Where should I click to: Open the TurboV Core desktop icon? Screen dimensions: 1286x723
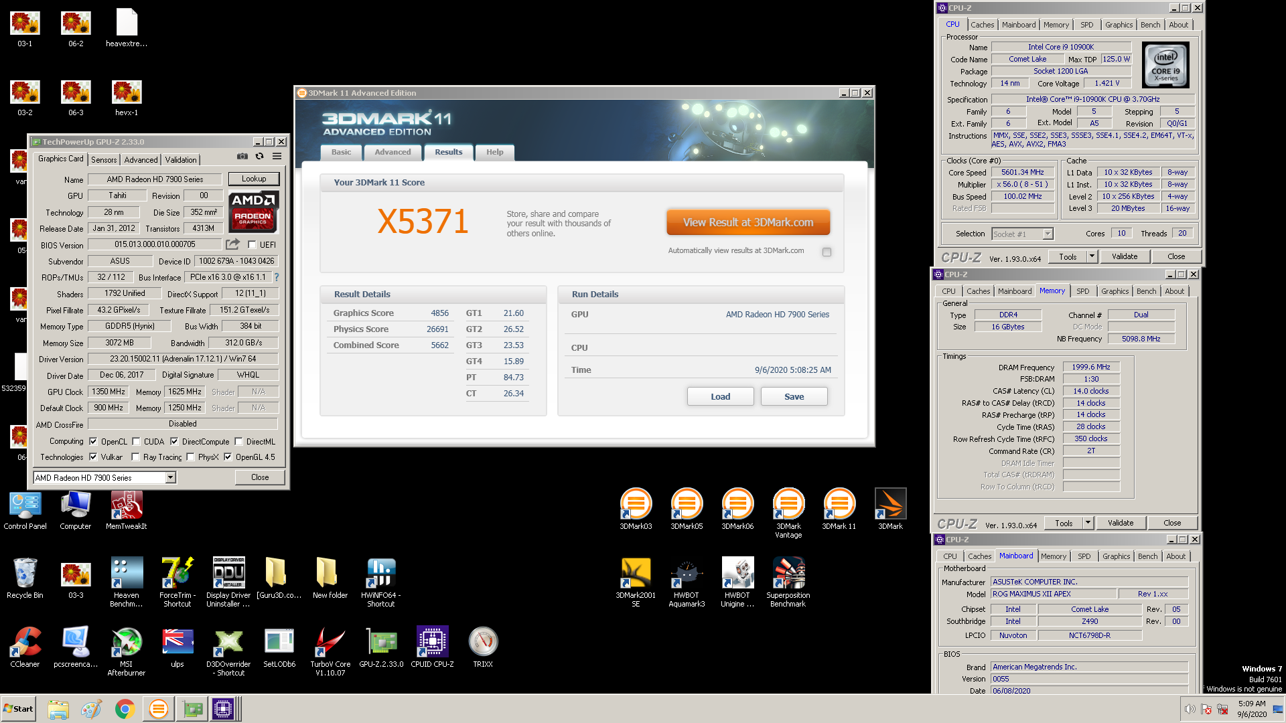coord(330,651)
